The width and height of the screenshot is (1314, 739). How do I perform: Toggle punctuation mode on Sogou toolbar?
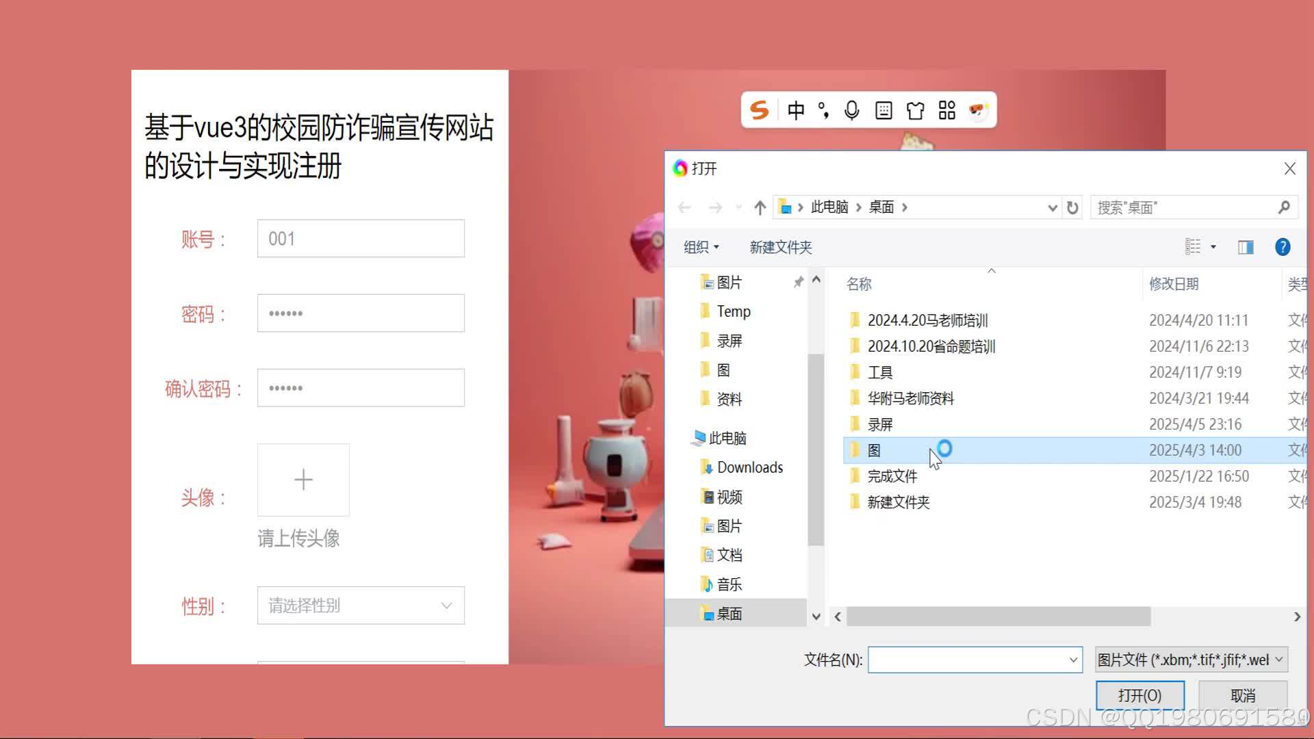pos(823,110)
